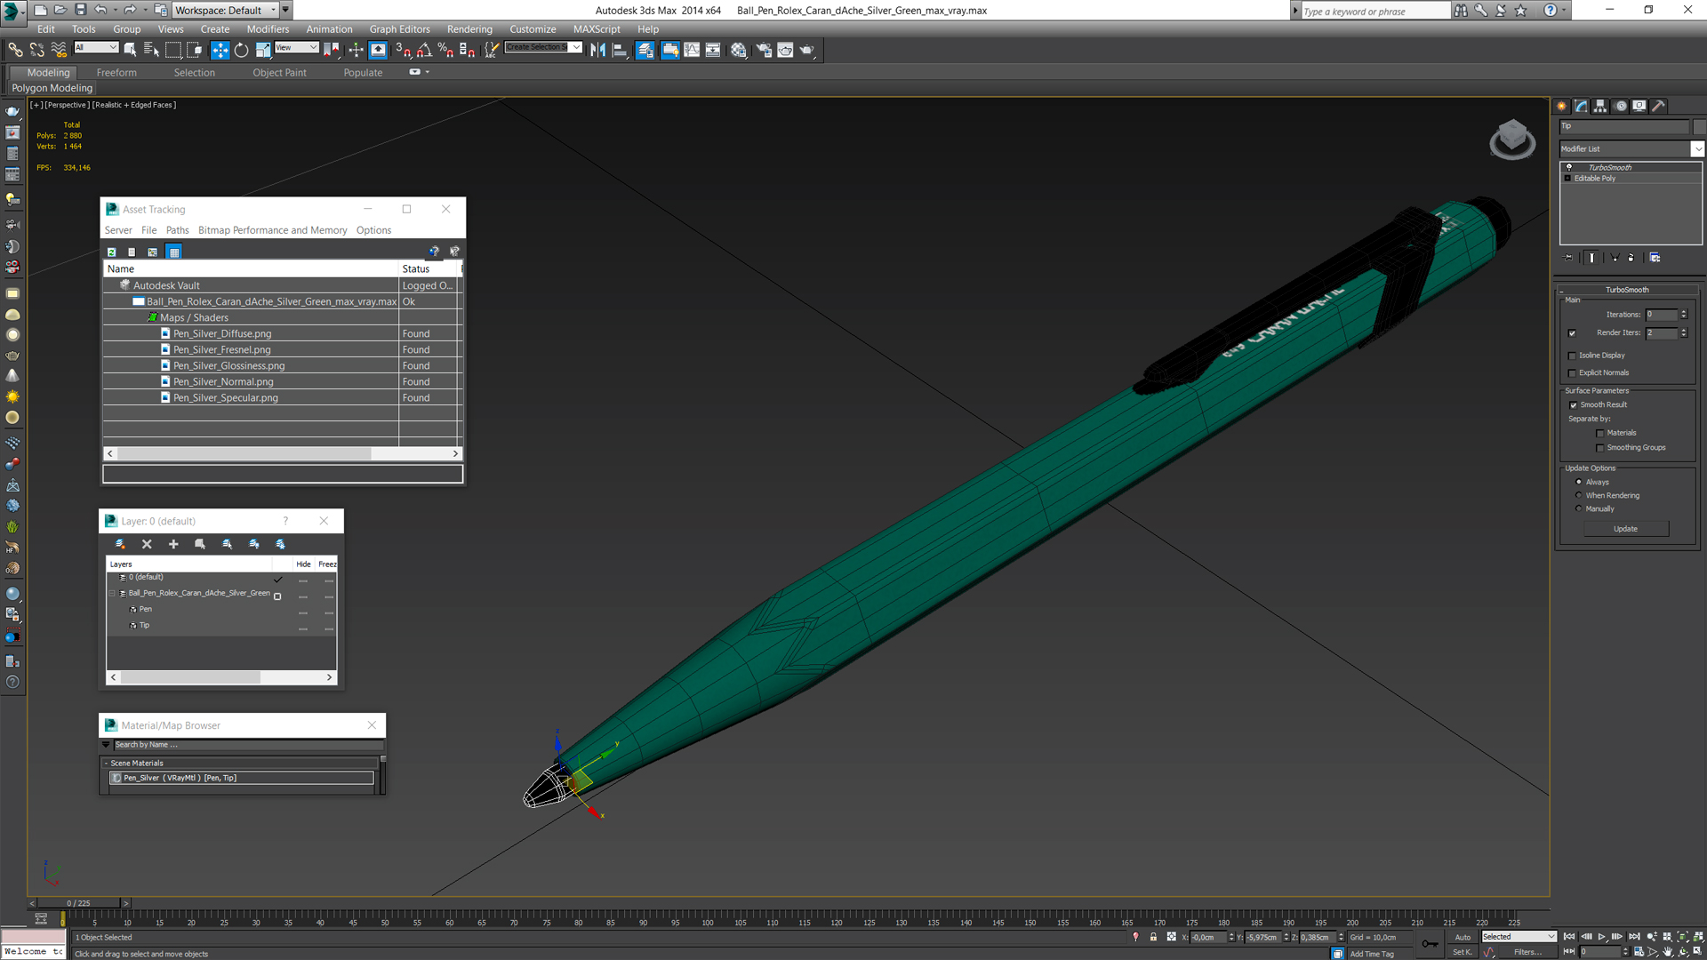Open the Create command panel tab
This screenshot has width=1707, height=960.
(x=1562, y=106)
